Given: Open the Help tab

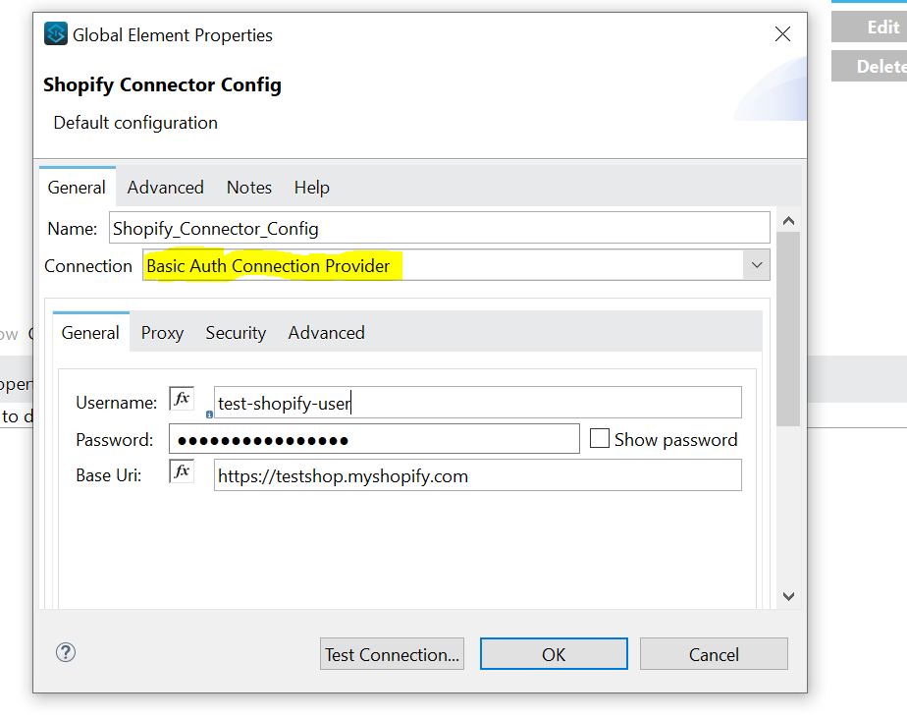Looking at the screenshot, I should point(312,188).
